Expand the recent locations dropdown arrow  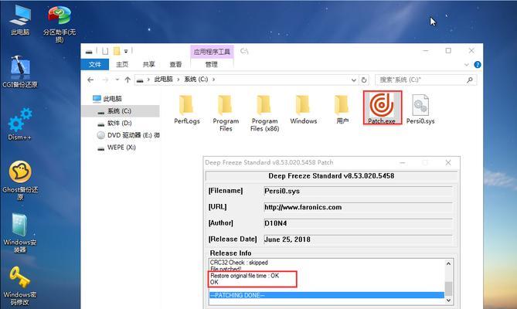[117, 80]
